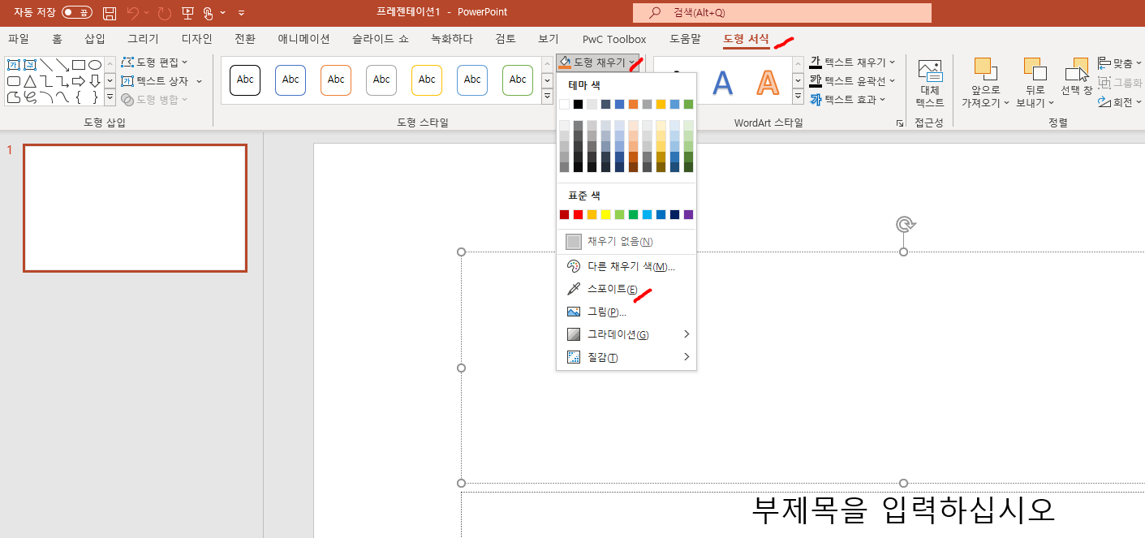Open the 도형 편집 dropdown
Screen dimensions: 1145x538
tap(154, 62)
